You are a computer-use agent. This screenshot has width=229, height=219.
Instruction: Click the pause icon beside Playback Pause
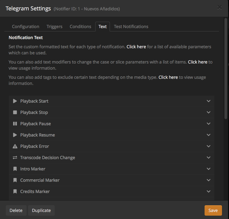click(x=15, y=124)
